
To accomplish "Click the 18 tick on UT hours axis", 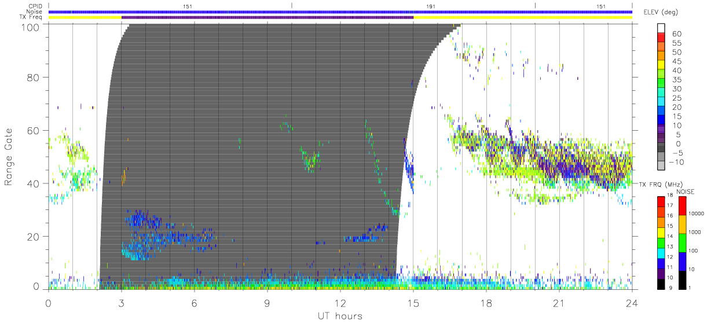I will [486, 303].
